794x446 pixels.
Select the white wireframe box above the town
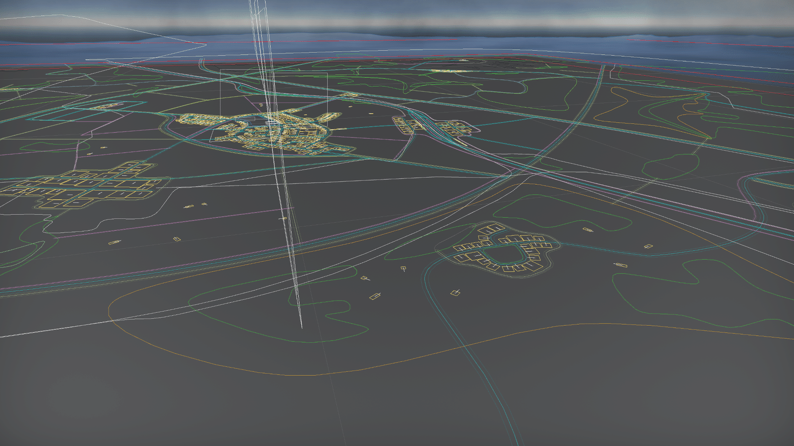(x=274, y=95)
